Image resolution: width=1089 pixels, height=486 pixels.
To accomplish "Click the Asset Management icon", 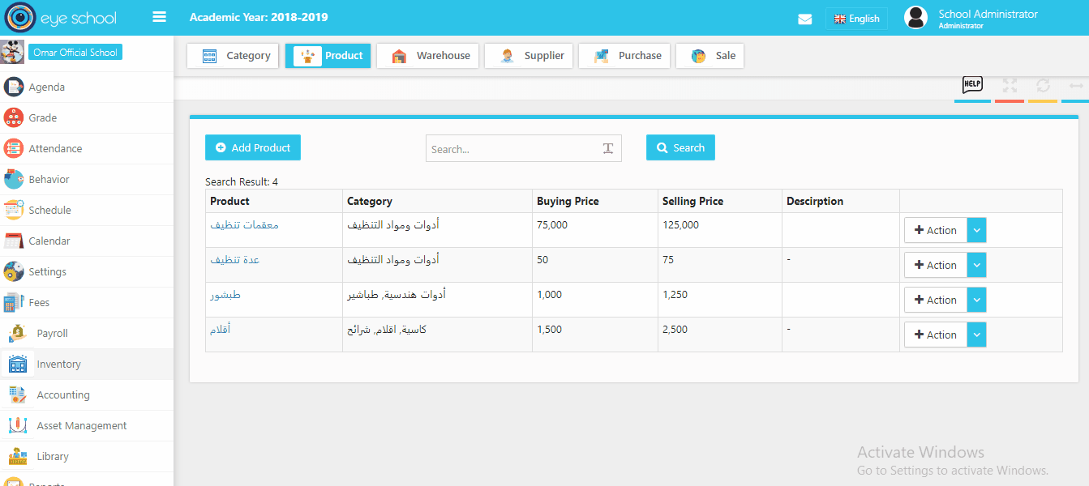I will point(18,425).
